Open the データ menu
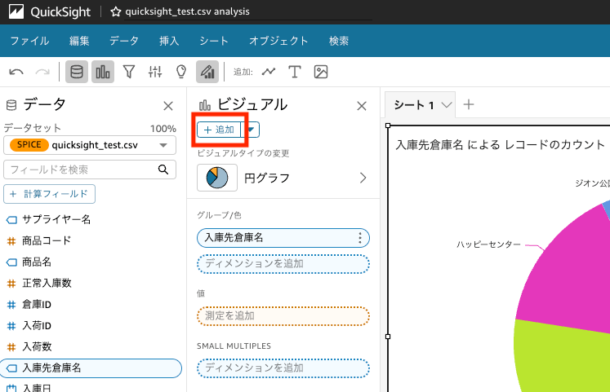 [124, 41]
